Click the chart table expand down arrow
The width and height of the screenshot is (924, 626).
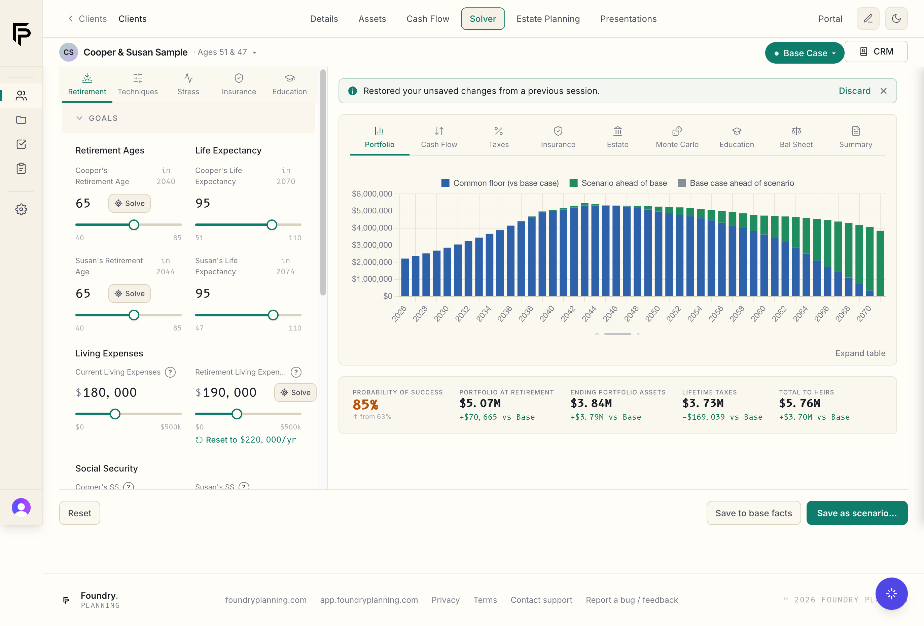point(639,334)
